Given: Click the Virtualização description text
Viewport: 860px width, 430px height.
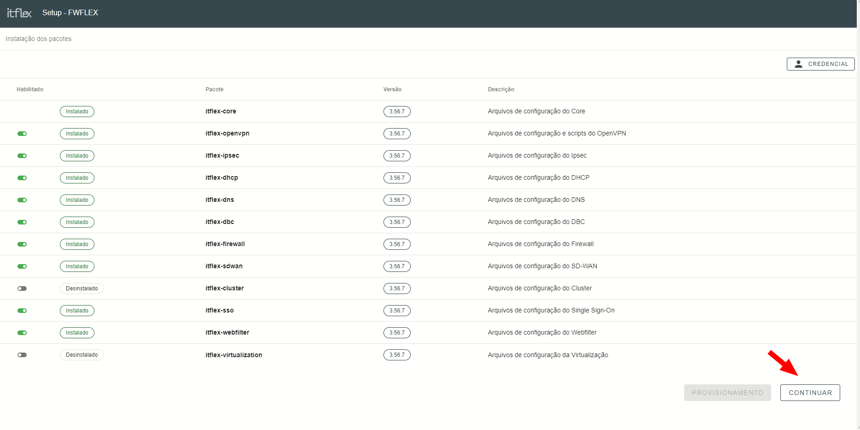Looking at the screenshot, I should click(548, 355).
